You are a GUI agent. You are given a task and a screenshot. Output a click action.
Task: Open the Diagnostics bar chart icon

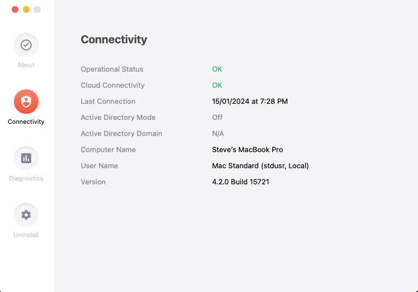coord(26,158)
